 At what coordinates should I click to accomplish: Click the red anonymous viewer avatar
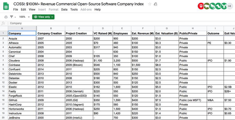[x=201, y=6]
